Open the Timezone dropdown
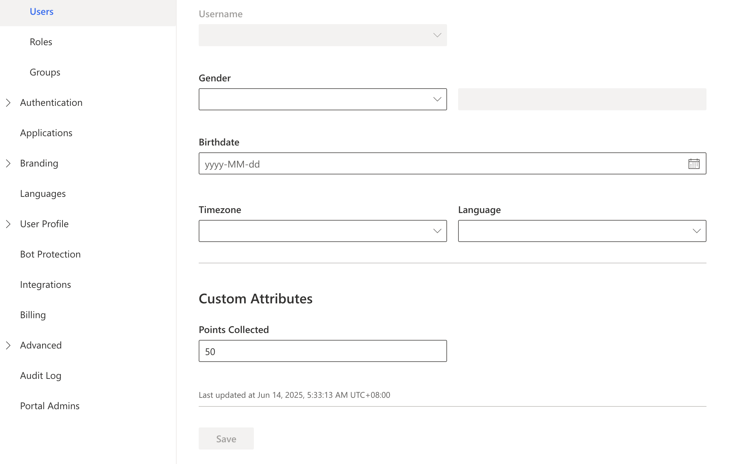Image resolution: width=732 pixels, height=464 pixels. (x=323, y=231)
